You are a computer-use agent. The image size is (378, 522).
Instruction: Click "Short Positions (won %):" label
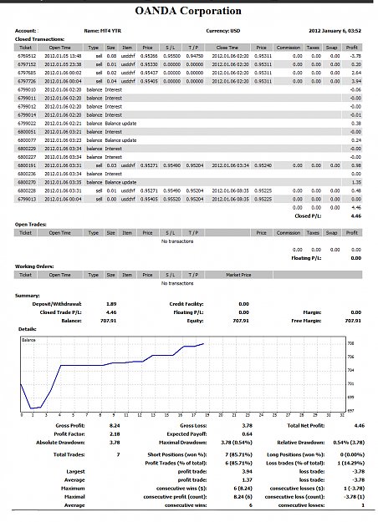pyautogui.click(x=177, y=454)
